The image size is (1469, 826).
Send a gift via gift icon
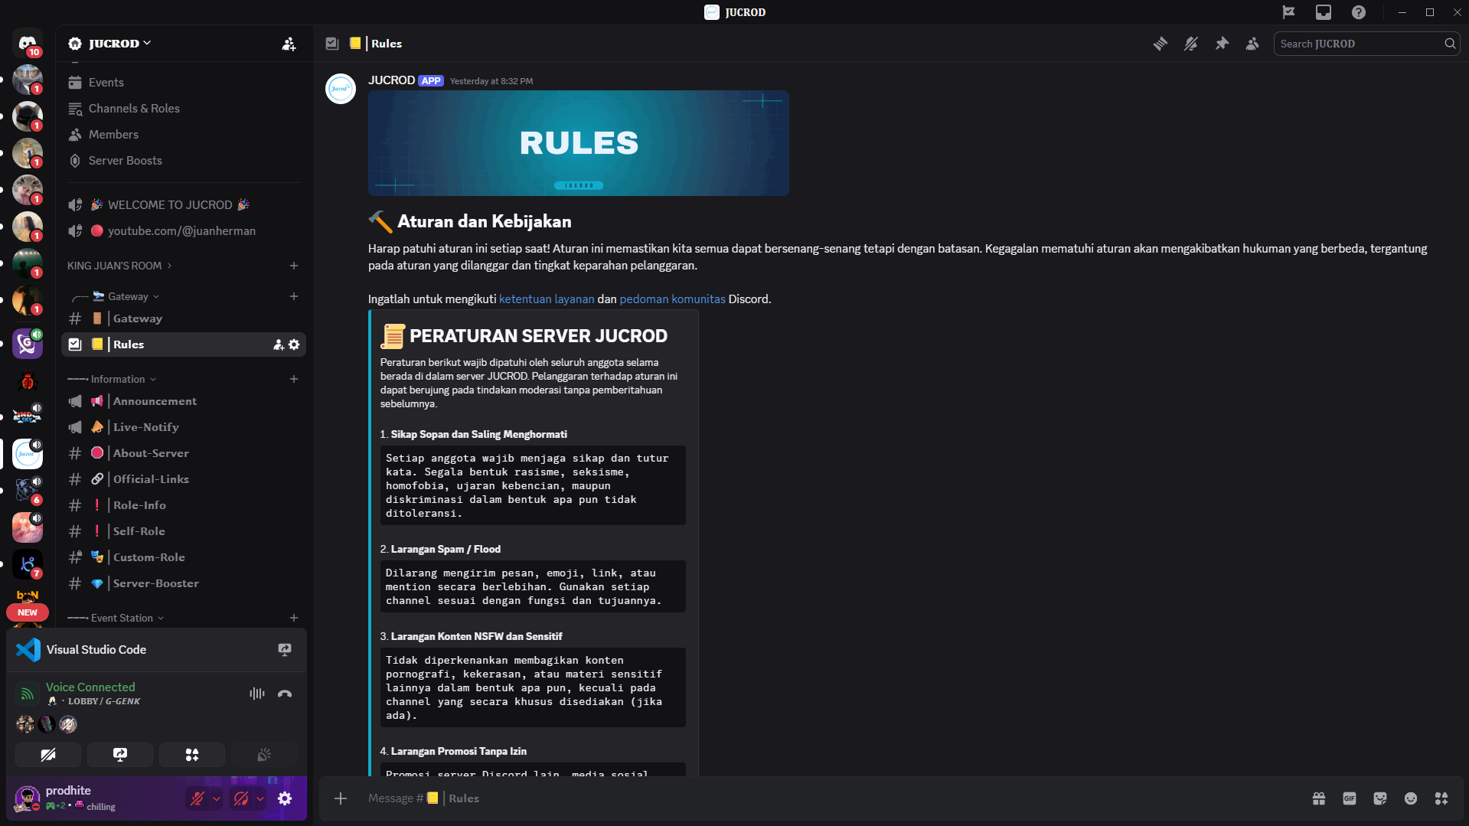pos(1319,798)
